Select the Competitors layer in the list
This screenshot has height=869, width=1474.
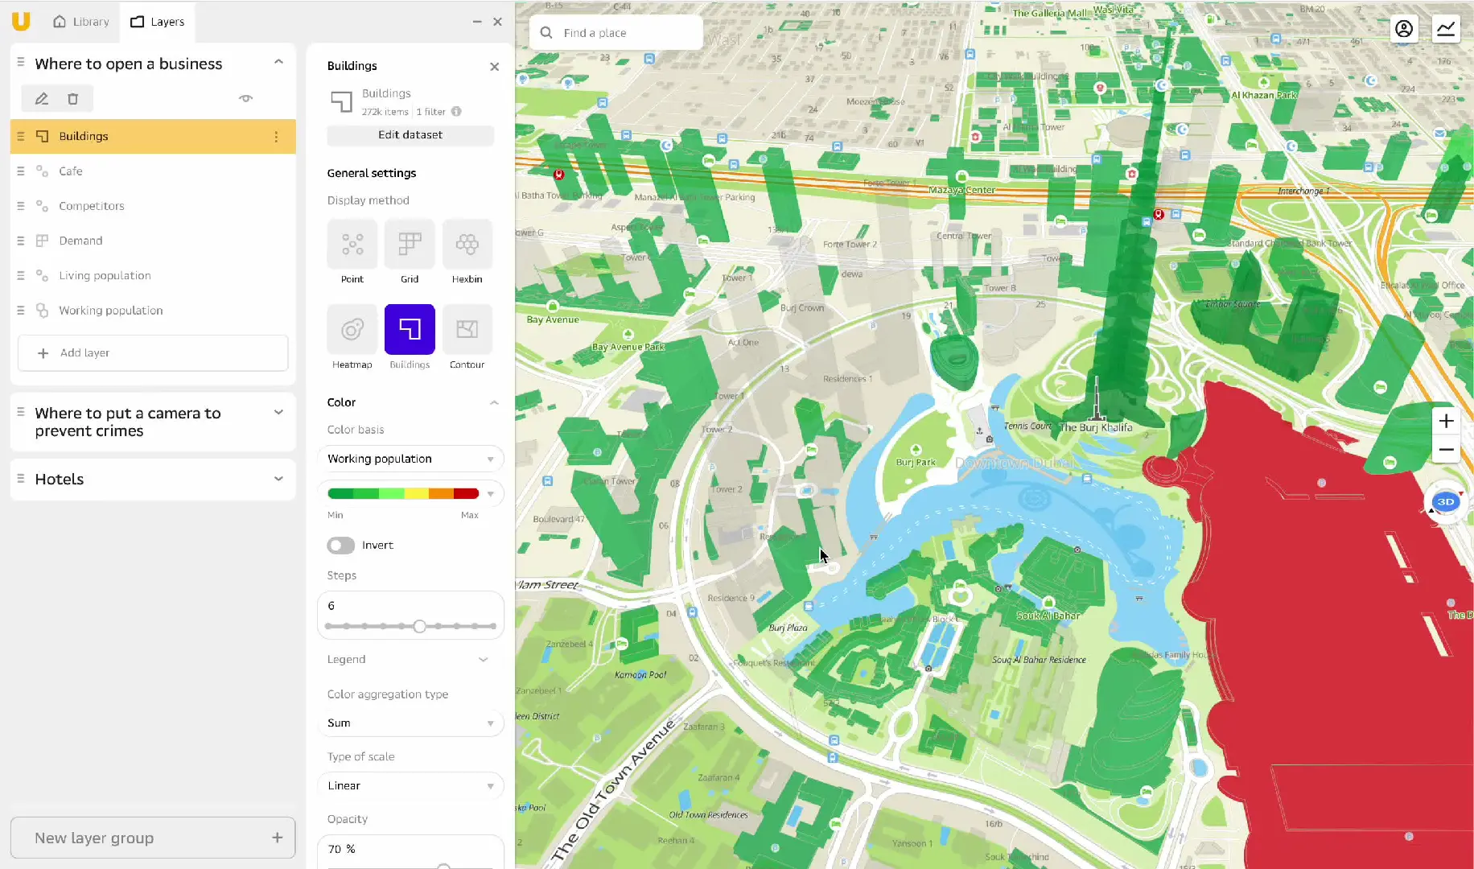click(92, 206)
